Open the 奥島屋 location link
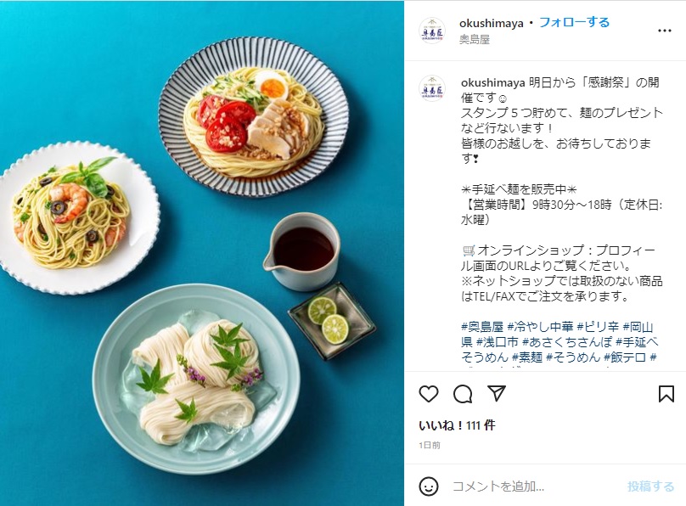Viewport: 686px width, 506px height. pyautogui.click(x=475, y=39)
